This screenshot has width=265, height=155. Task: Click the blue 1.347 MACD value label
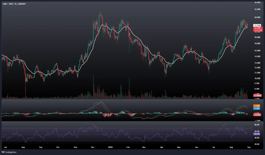257,109
